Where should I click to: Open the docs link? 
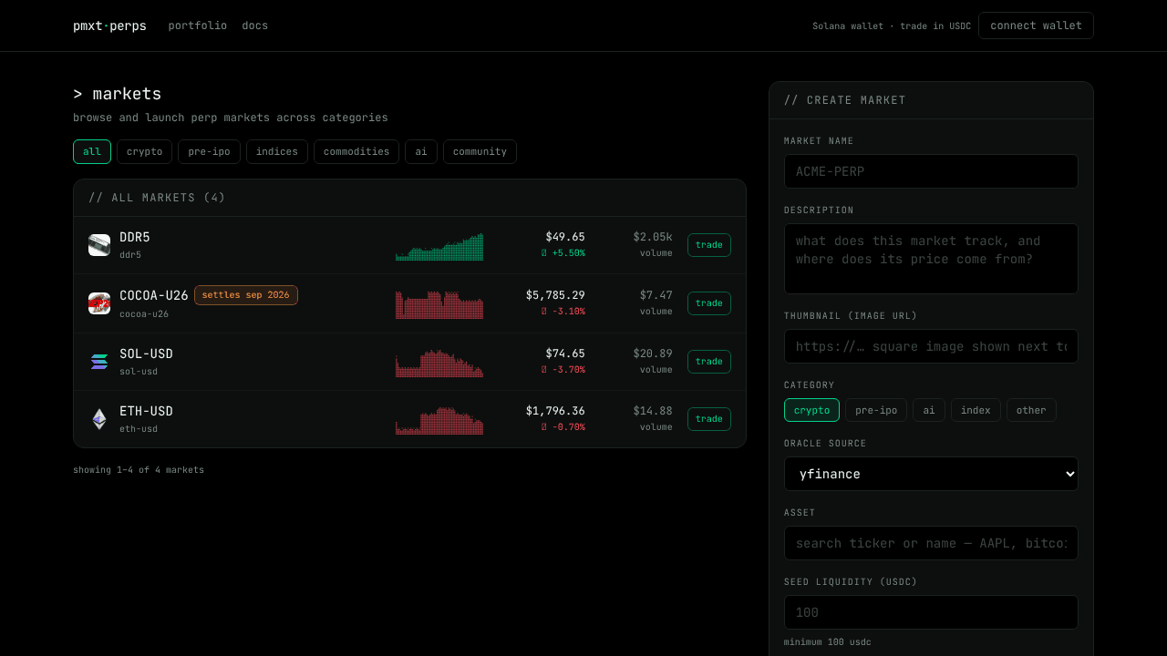coord(255,26)
